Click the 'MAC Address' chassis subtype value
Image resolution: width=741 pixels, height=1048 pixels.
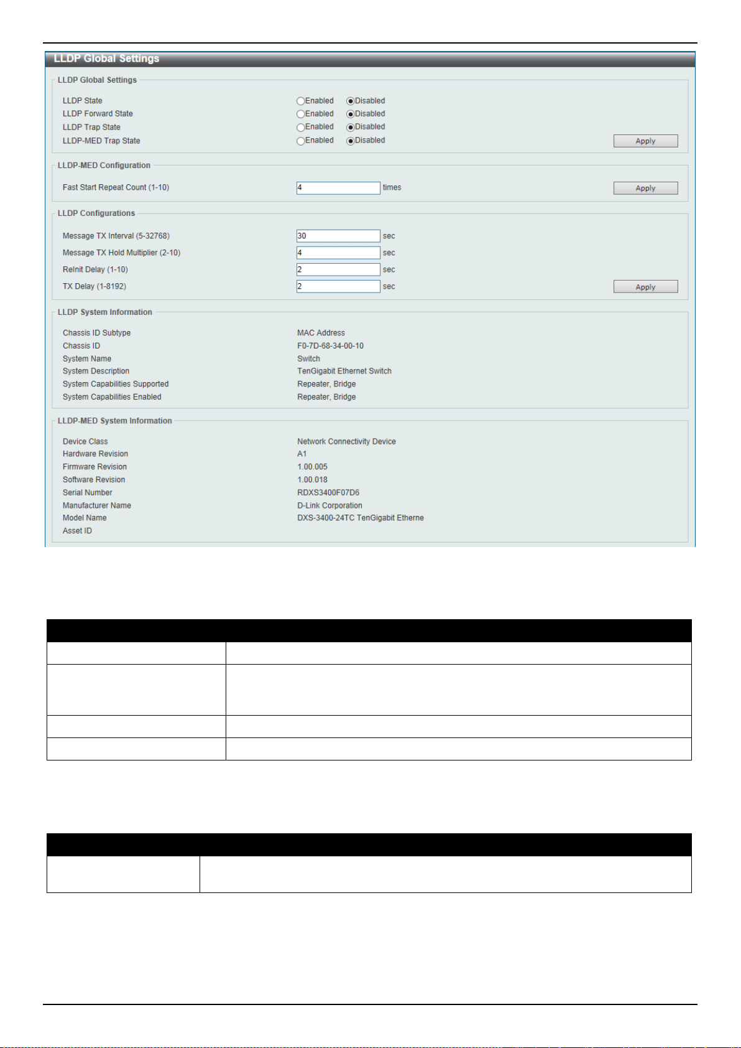pyautogui.click(x=321, y=333)
